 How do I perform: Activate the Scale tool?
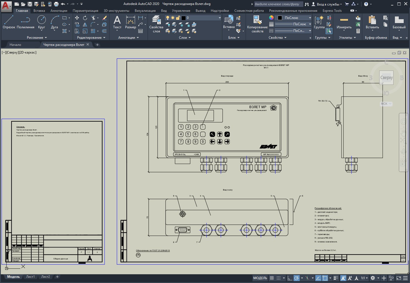(x=85, y=31)
